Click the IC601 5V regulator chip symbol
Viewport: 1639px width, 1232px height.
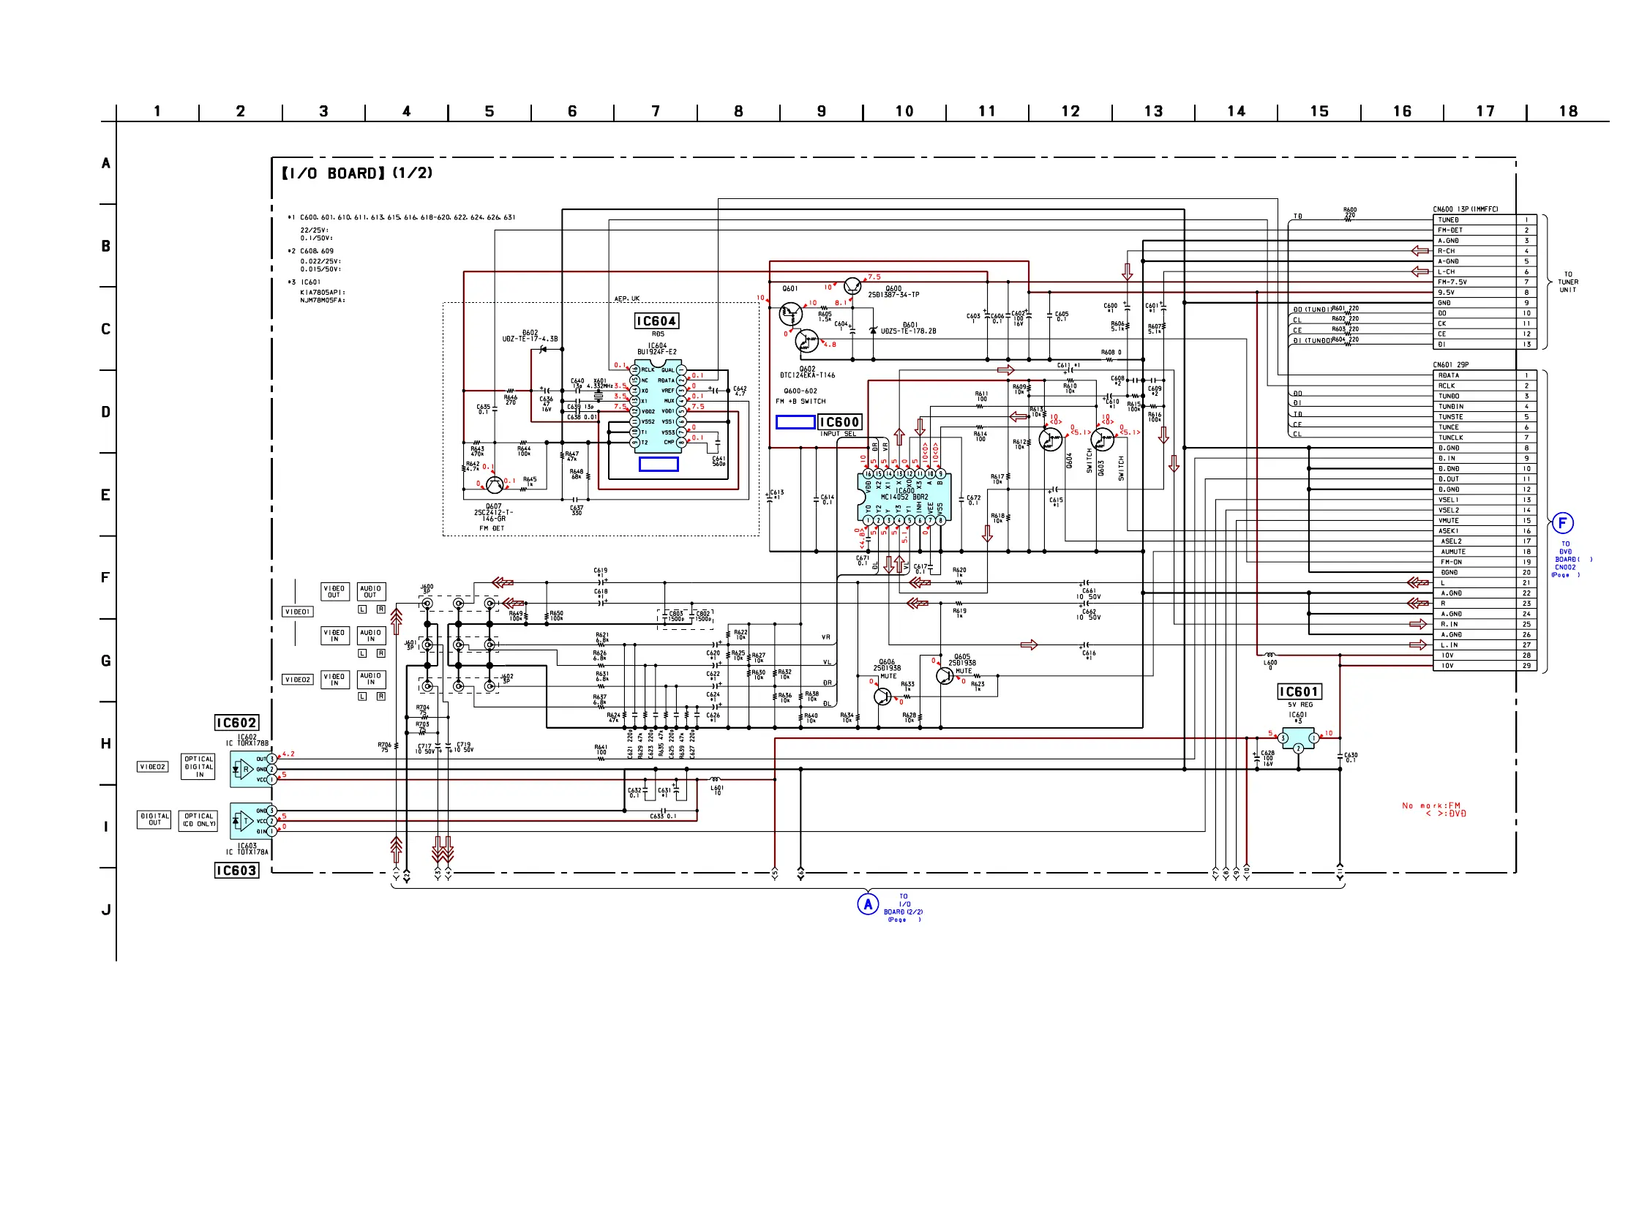click(x=1297, y=738)
